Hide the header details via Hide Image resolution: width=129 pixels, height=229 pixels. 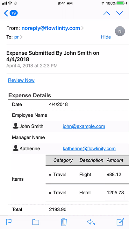pos(106,37)
